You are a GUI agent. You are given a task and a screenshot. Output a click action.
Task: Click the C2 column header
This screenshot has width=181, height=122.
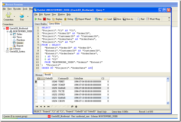105,79
